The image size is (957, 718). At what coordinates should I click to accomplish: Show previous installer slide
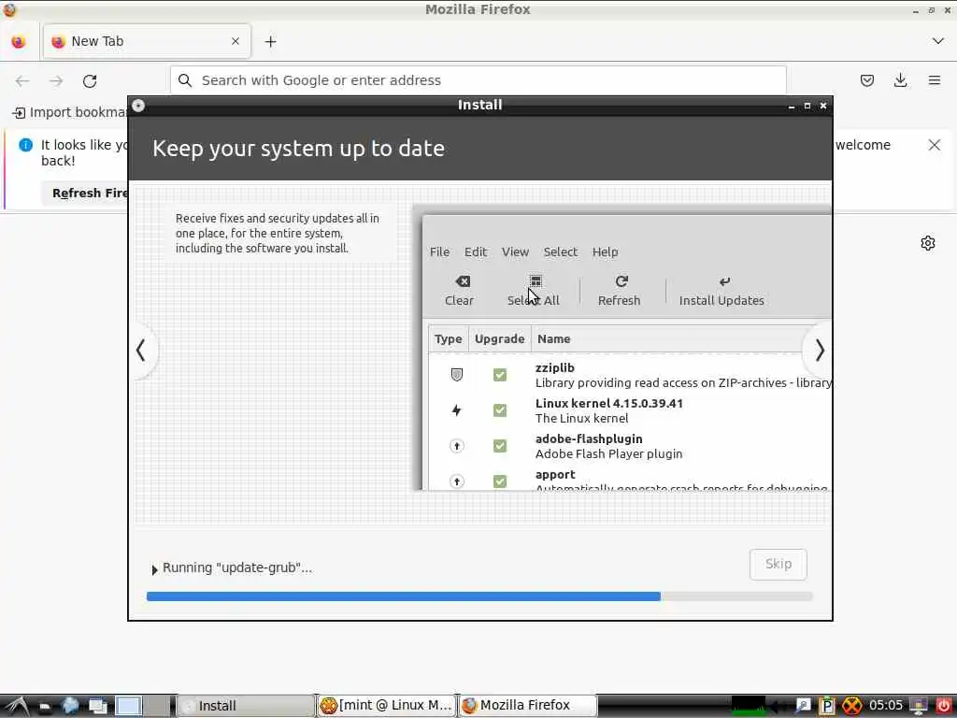pos(141,351)
